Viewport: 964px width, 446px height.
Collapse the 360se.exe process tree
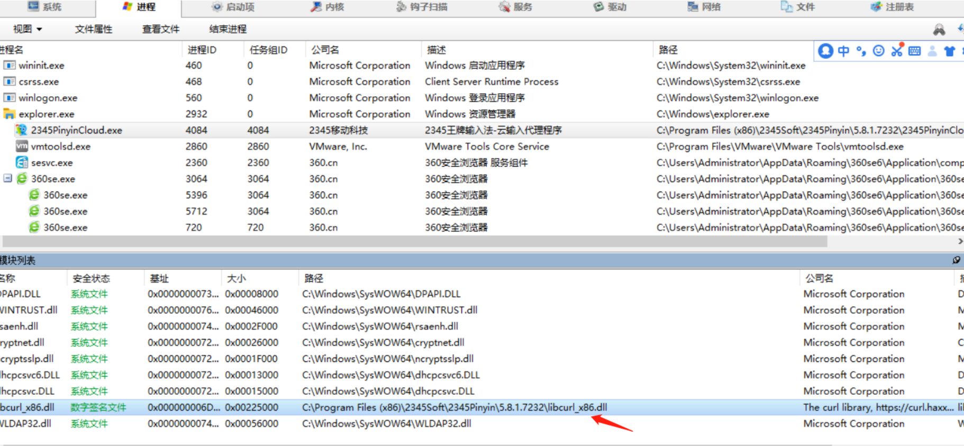7,178
